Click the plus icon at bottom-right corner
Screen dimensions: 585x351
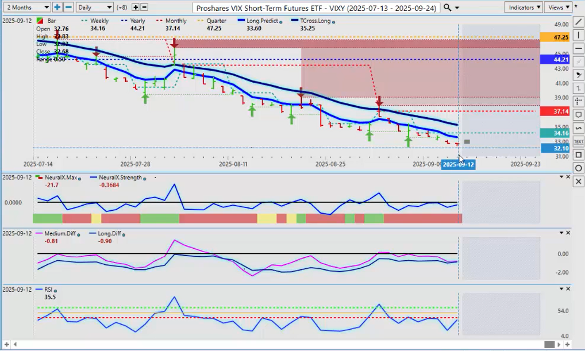(x=567, y=345)
